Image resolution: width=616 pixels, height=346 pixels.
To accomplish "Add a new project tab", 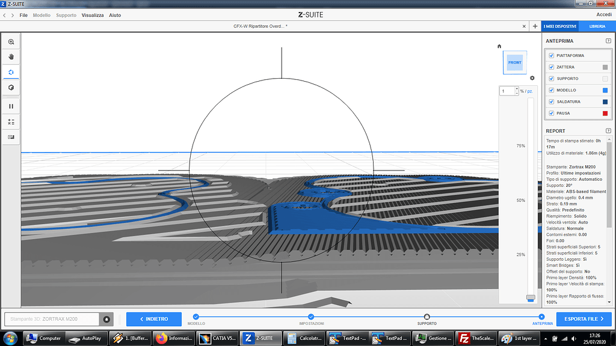I will tap(535, 26).
